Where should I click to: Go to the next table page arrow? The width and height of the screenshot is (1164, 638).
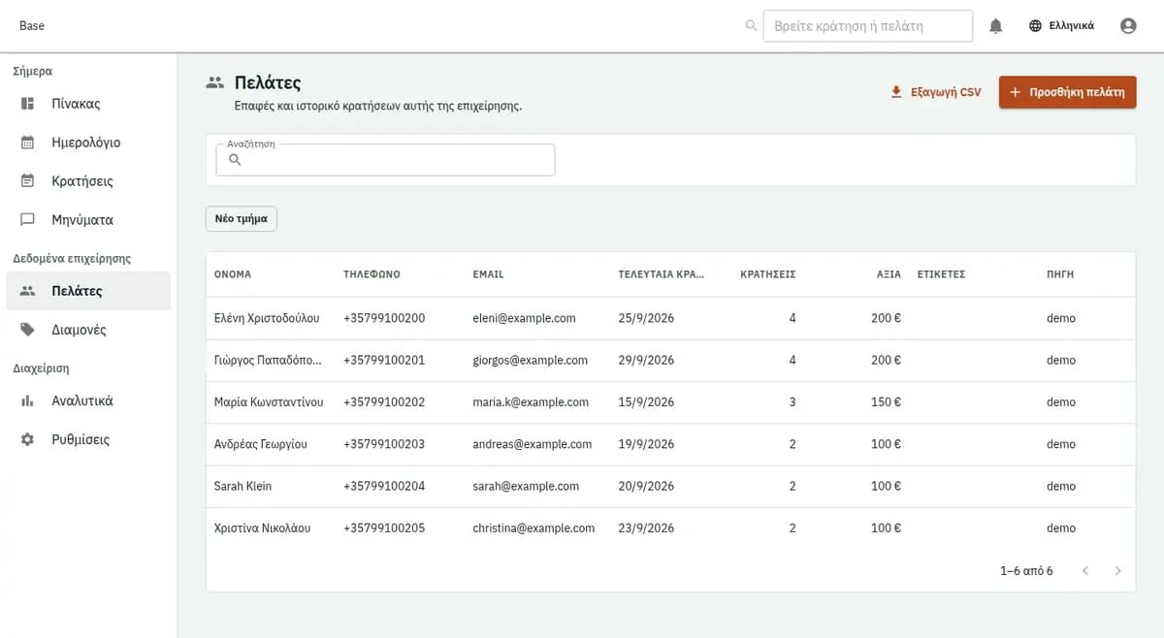1117,571
